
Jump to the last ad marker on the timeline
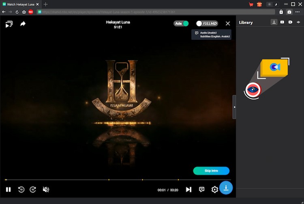pyautogui.click(x=178, y=180)
